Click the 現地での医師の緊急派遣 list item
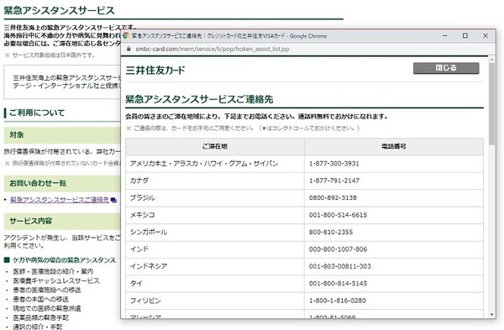Viewport: 504px width, 330px height. point(47,309)
